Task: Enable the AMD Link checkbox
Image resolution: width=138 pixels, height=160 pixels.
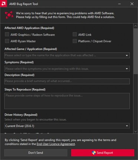Action: [75, 34]
